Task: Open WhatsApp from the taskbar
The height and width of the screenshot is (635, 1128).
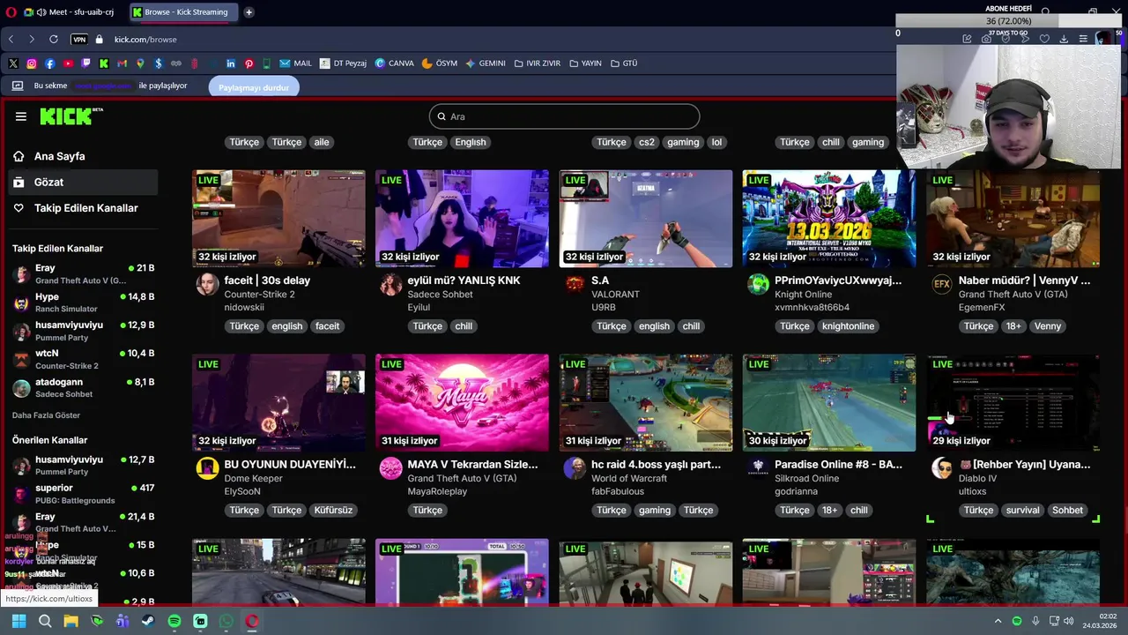Action: (x=226, y=621)
